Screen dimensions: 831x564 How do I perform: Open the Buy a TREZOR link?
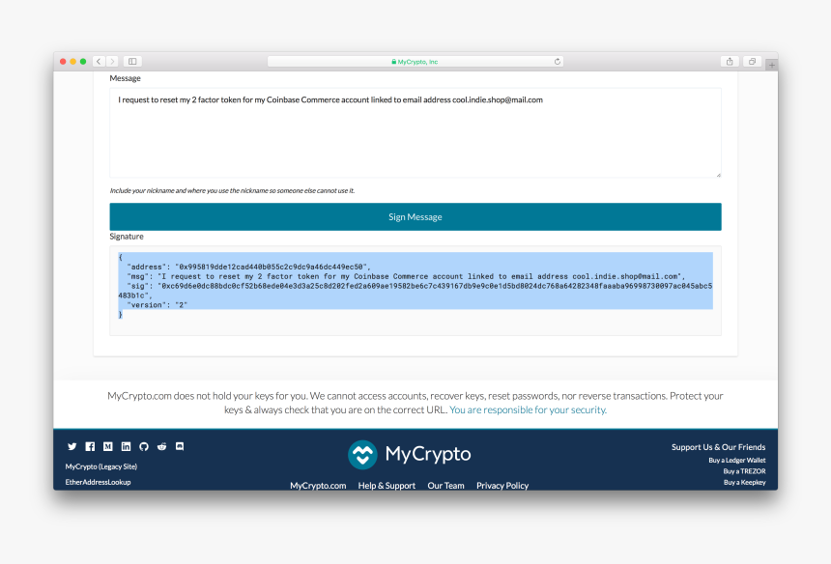coord(744,471)
